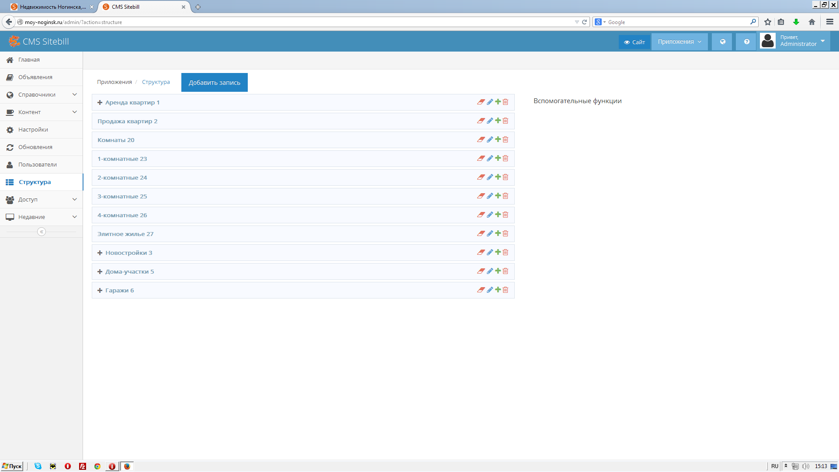Image resolution: width=839 pixels, height=472 pixels.
Task: Open Обновления in sidebar
Action: click(x=42, y=147)
